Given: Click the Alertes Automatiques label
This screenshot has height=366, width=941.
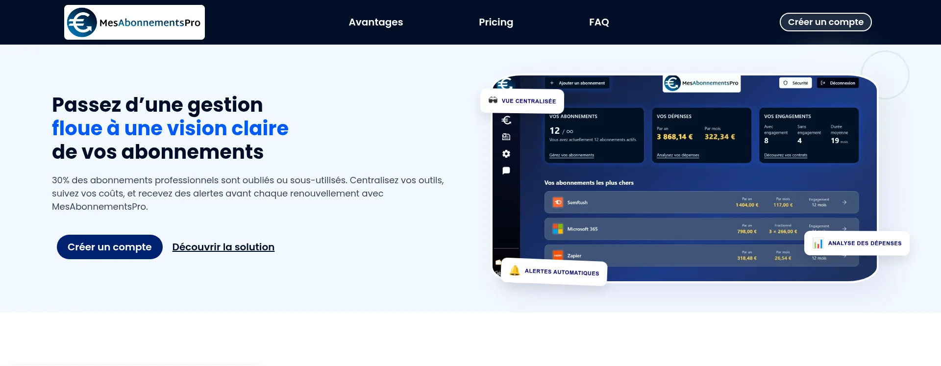Looking at the screenshot, I should (x=562, y=272).
